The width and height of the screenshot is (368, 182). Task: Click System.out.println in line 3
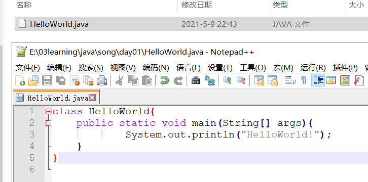click(x=180, y=135)
